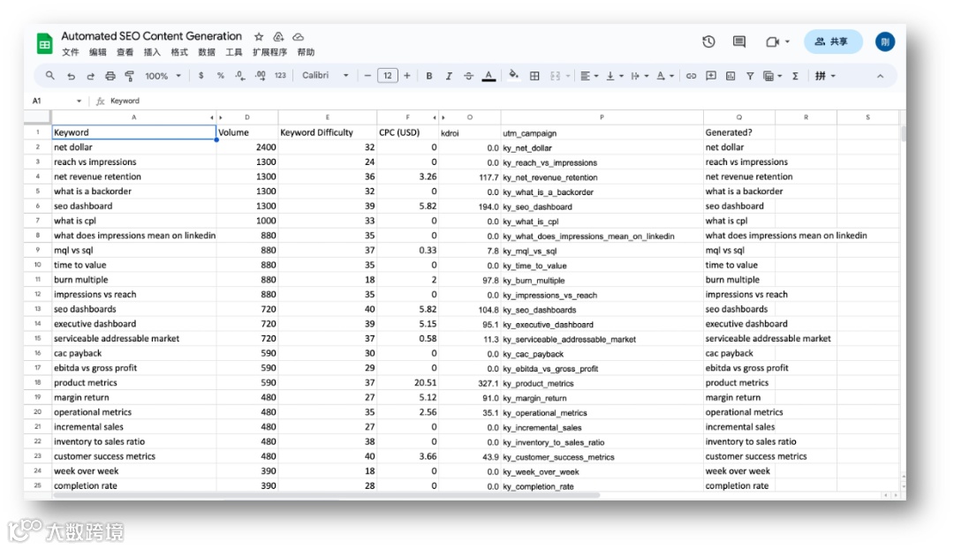Viewport: 954px width, 549px height.
Task: Select the 'ky_seo_dashboard' cell
Action: tap(602, 207)
